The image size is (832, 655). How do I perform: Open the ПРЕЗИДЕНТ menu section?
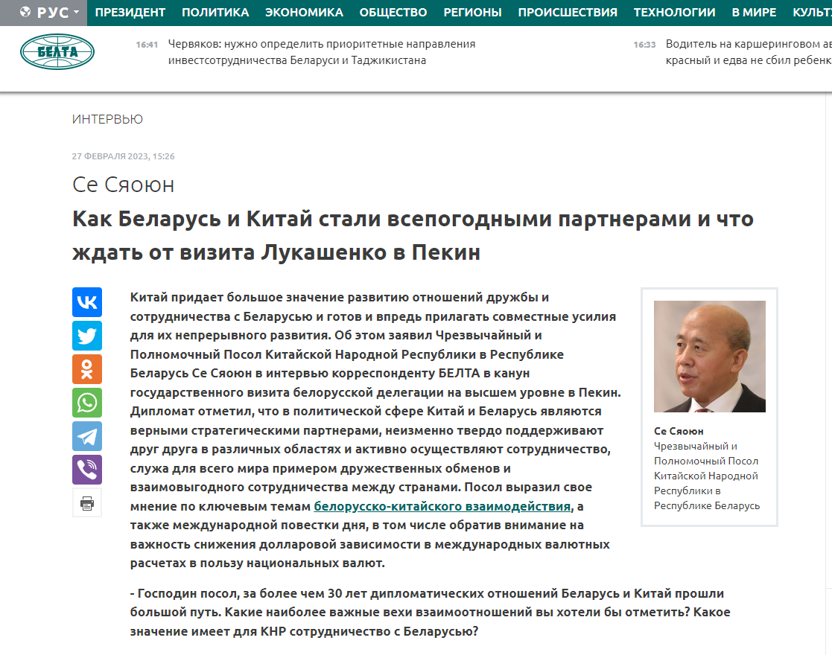pos(130,12)
